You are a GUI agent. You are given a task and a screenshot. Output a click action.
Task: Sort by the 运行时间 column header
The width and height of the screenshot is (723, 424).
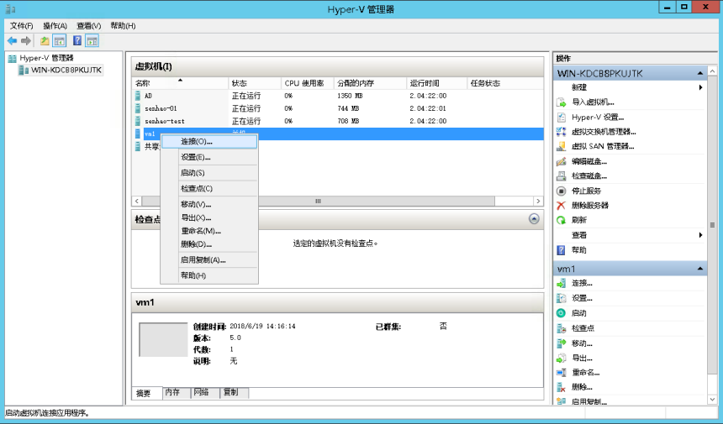[x=437, y=83]
